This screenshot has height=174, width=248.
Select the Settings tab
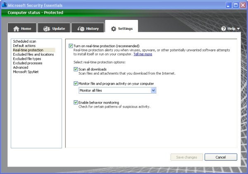(x=122, y=26)
